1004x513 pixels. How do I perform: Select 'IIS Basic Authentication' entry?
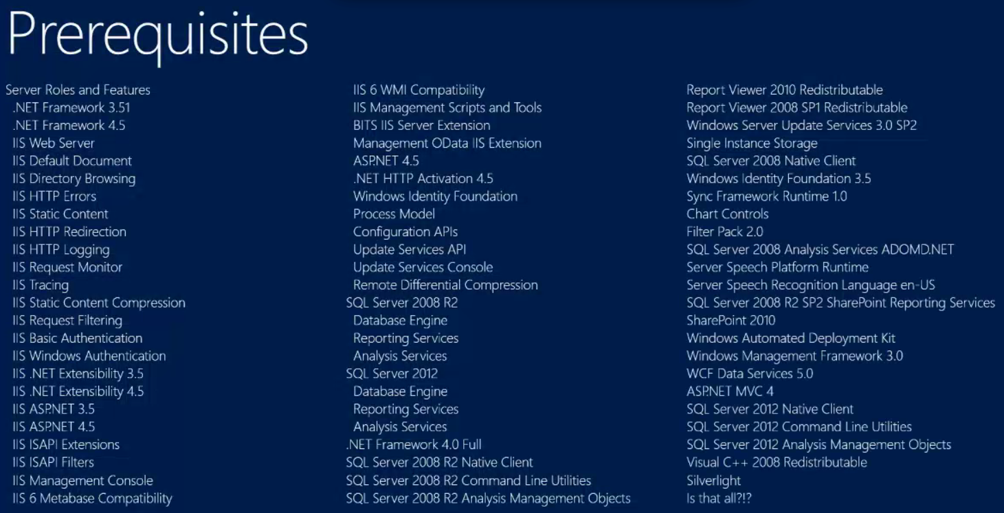click(x=78, y=339)
